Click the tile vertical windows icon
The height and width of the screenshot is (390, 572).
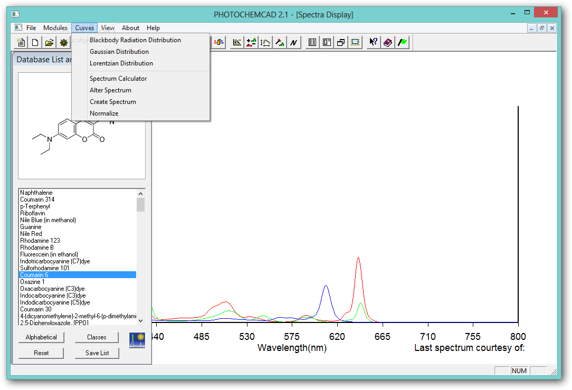click(x=312, y=42)
